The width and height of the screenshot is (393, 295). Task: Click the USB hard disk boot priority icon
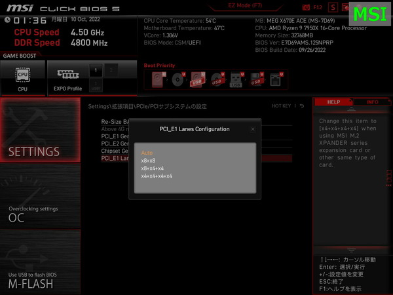point(198,79)
